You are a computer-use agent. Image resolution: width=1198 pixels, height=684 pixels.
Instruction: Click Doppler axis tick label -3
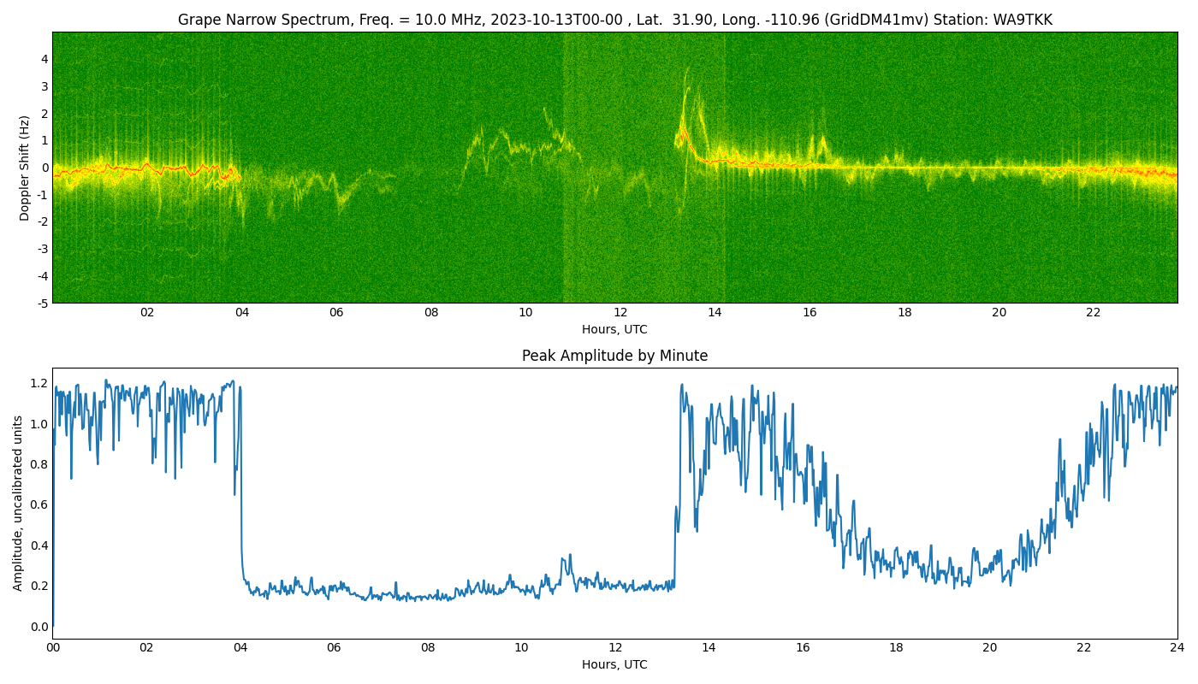click(x=42, y=249)
